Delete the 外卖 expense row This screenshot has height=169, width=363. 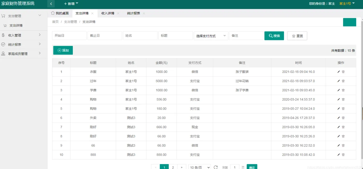click(343, 118)
